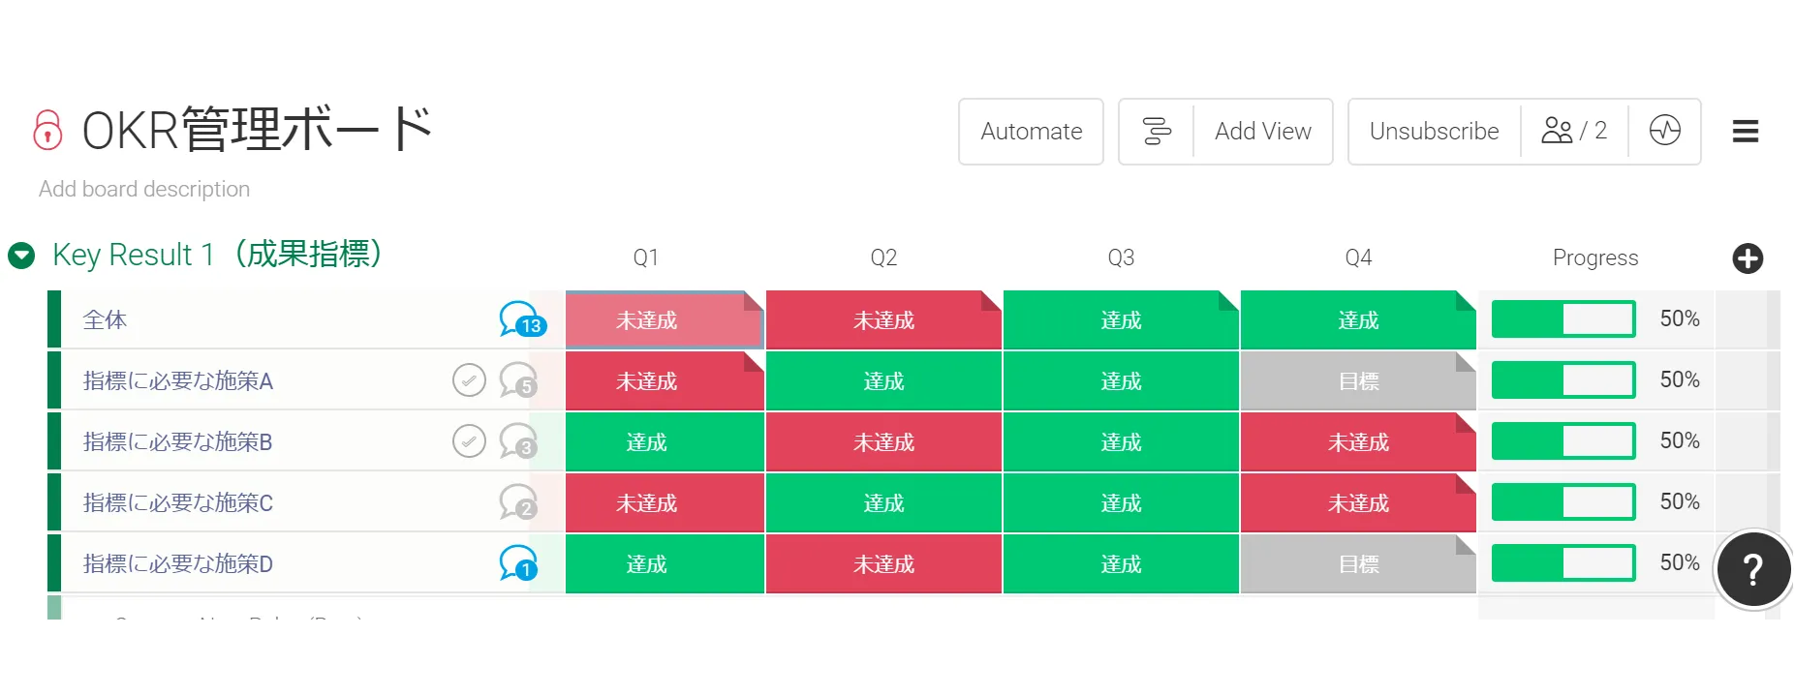Open the 全体 row conversation with 13 updates

coord(521,319)
